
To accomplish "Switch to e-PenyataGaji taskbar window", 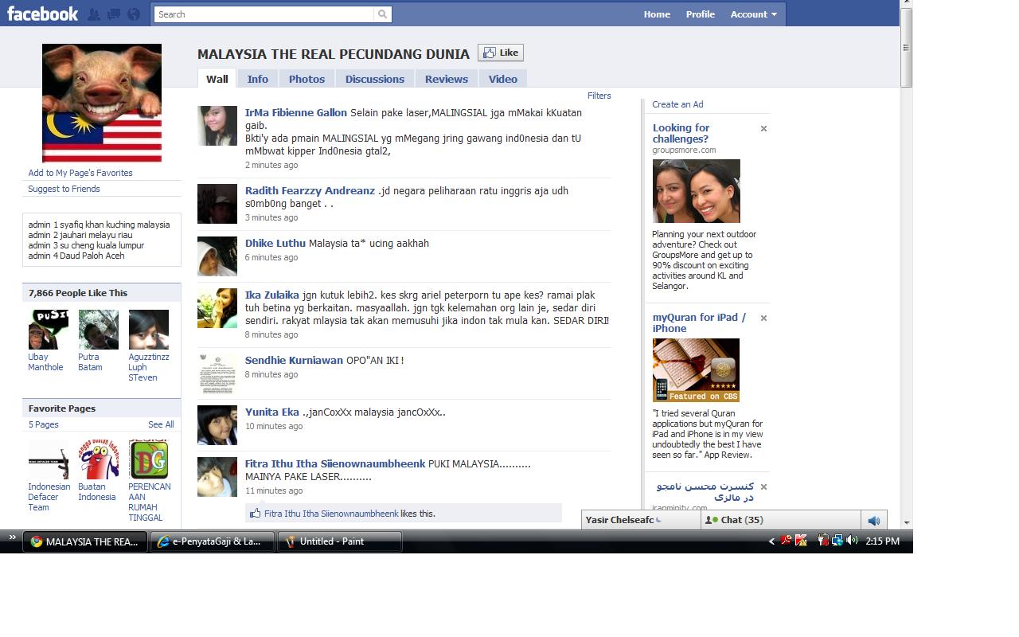I will [213, 541].
